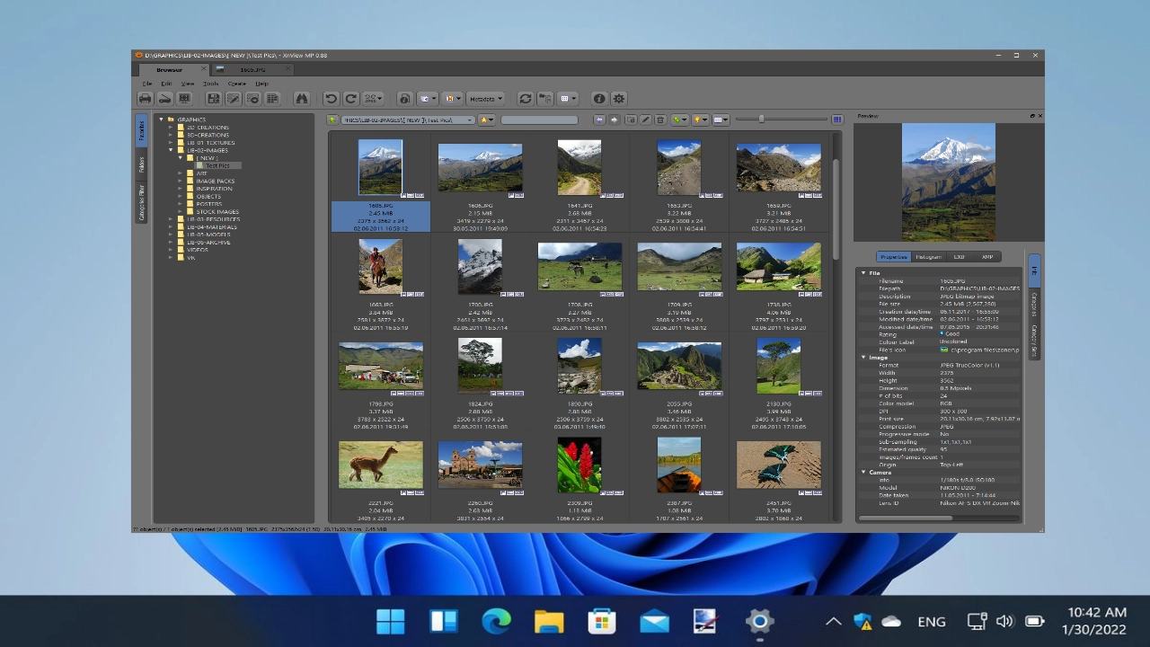Open the Mail app from the taskbar
Viewport: 1150px width, 647px height.
654,621
